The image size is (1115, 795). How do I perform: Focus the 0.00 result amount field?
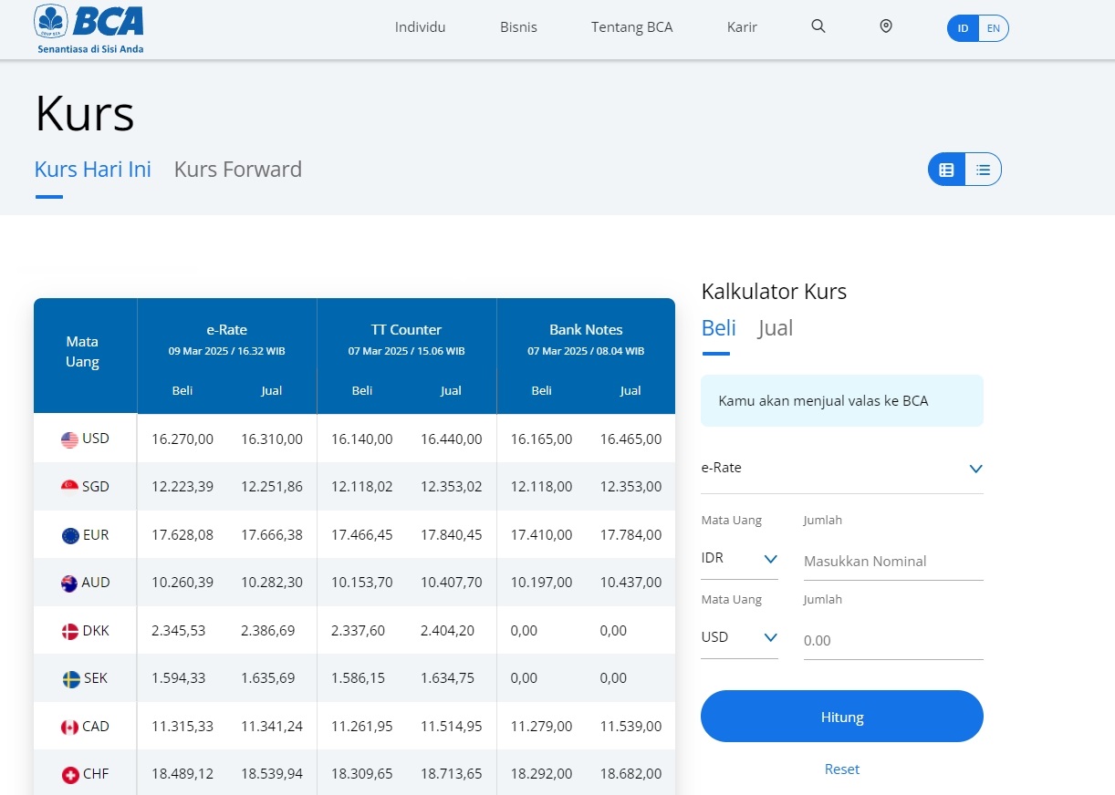pyautogui.click(x=892, y=641)
